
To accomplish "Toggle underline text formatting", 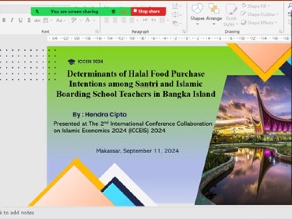I will point(20,20).
